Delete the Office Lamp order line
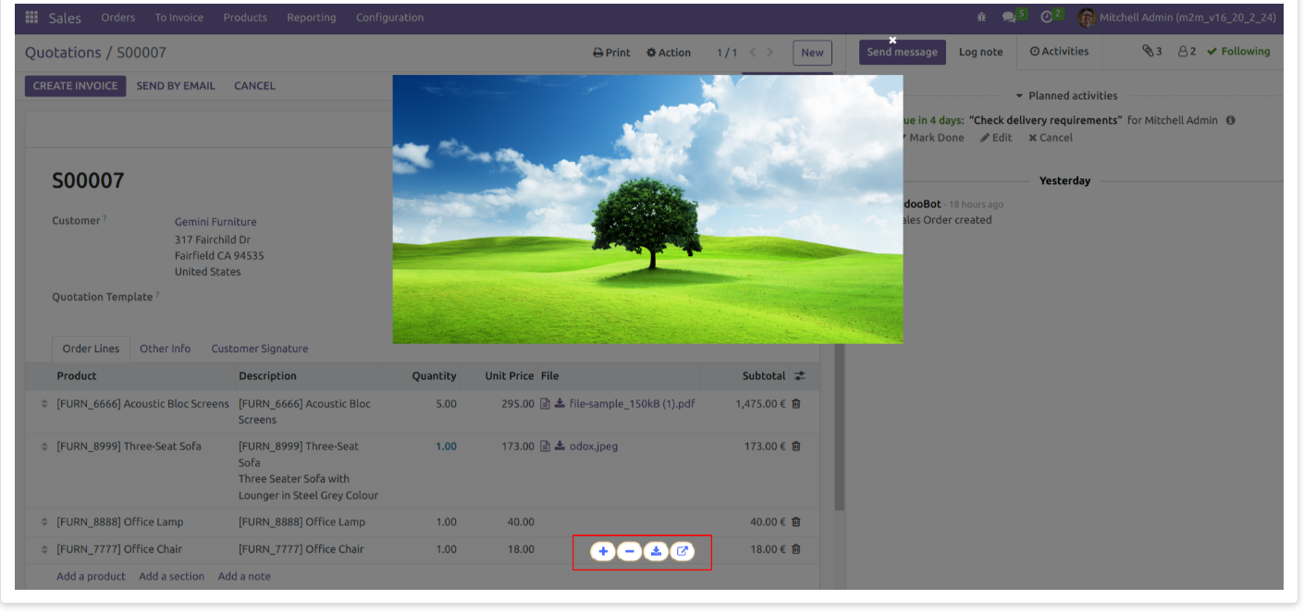Screen dimensions: 1304x612 [x=796, y=522]
